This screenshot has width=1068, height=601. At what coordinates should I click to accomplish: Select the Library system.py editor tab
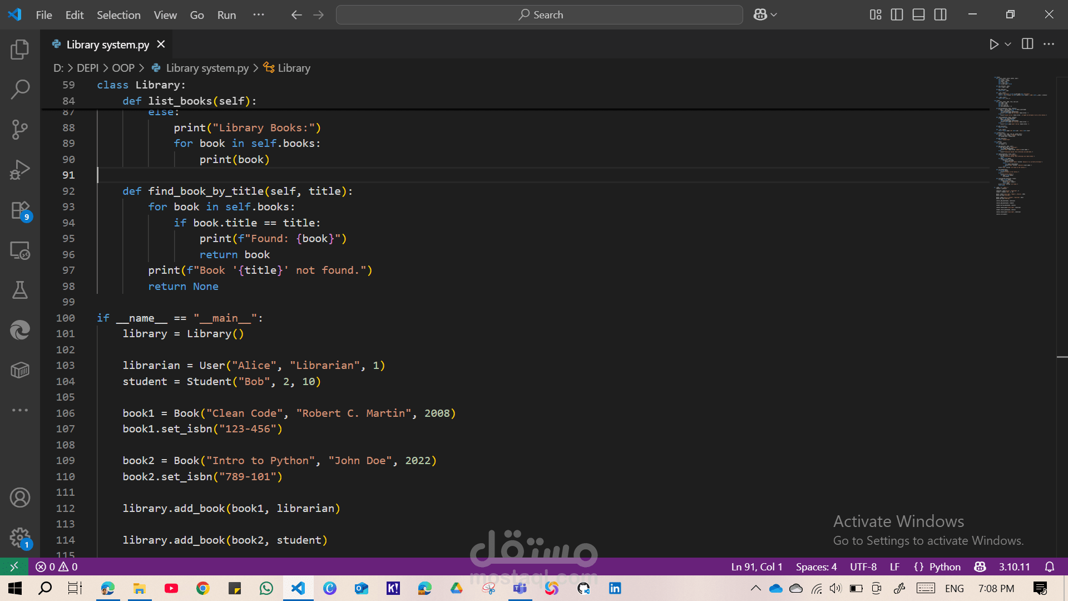point(107,45)
